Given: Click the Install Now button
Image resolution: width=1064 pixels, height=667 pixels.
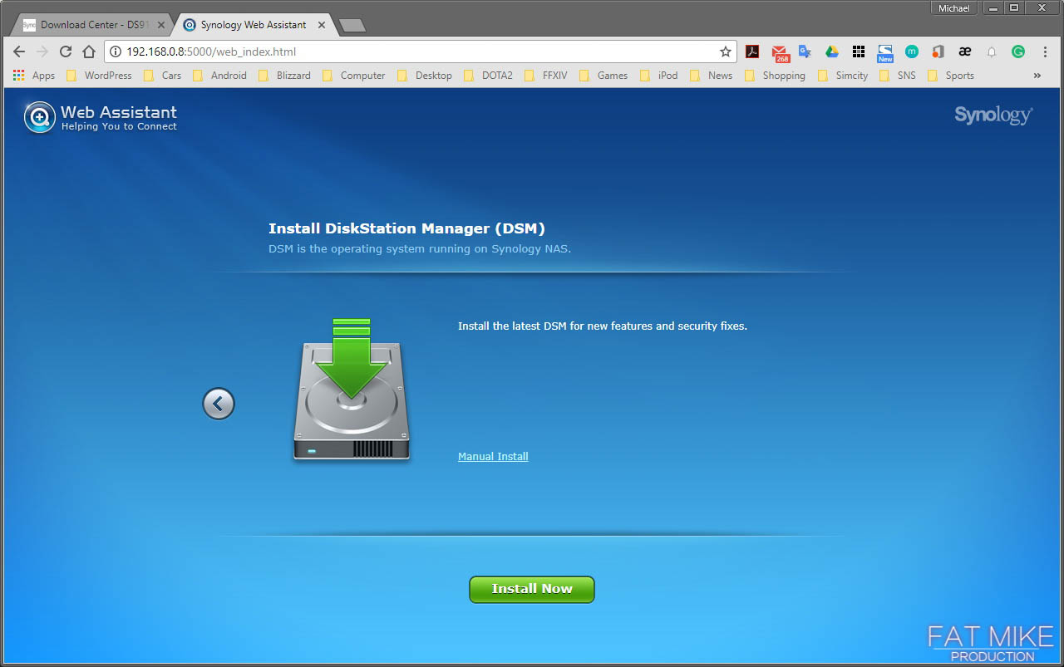Looking at the screenshot, I should pos(532,589).
